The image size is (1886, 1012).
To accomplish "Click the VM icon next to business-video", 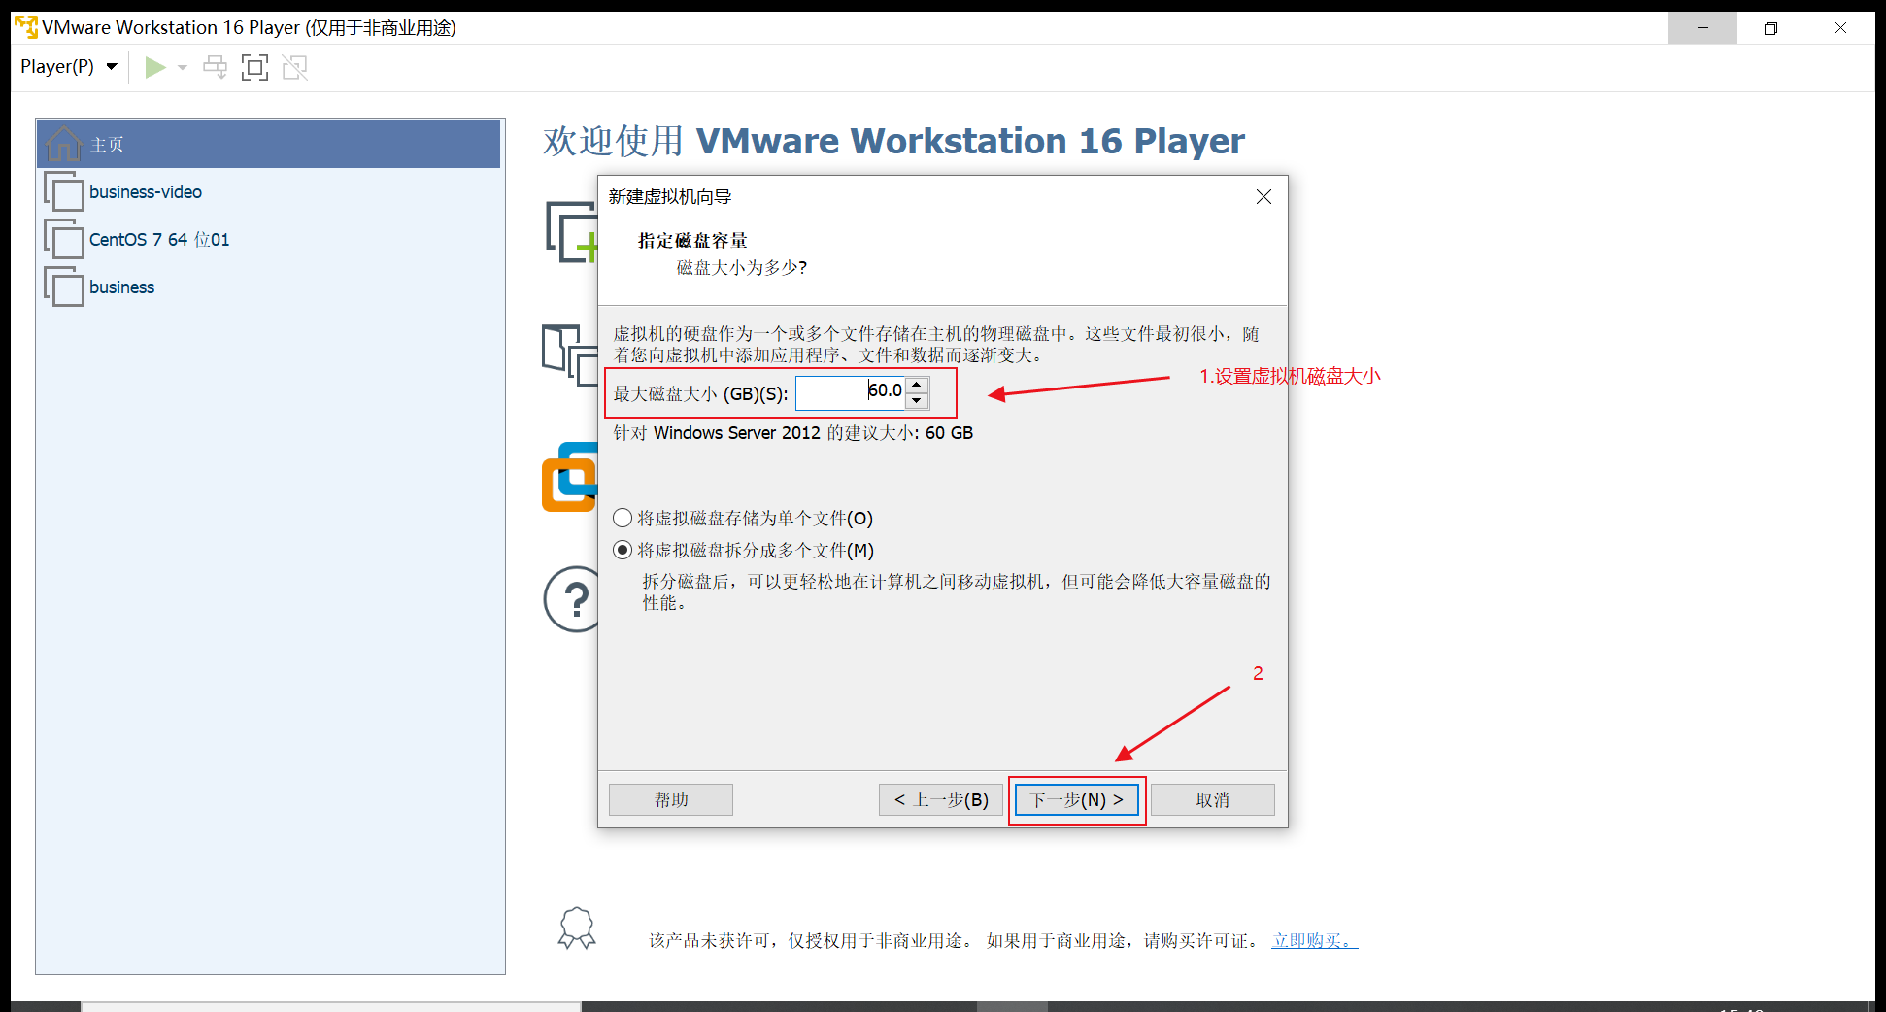I will pyautogui.click(x=64, y=191).
